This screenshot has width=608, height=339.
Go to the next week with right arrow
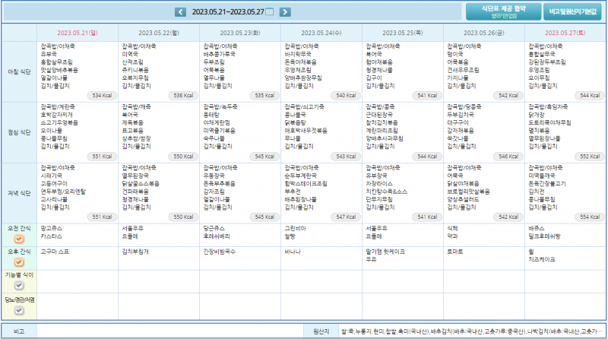285,12
